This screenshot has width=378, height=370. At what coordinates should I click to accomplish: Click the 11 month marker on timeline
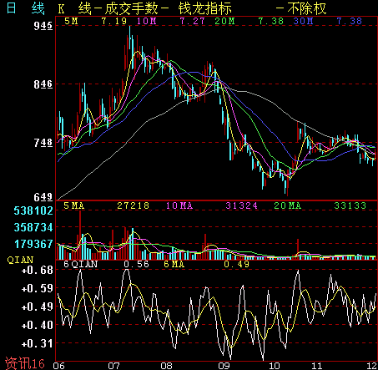[316, 366]
